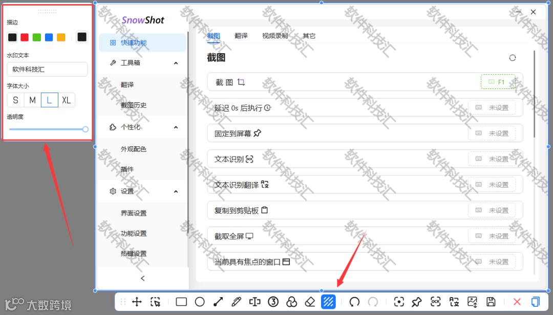This screenshot has width=553, height=315.
Task: Pick the eraser tool
Action: pyautogui.click(x=310, y=302)
